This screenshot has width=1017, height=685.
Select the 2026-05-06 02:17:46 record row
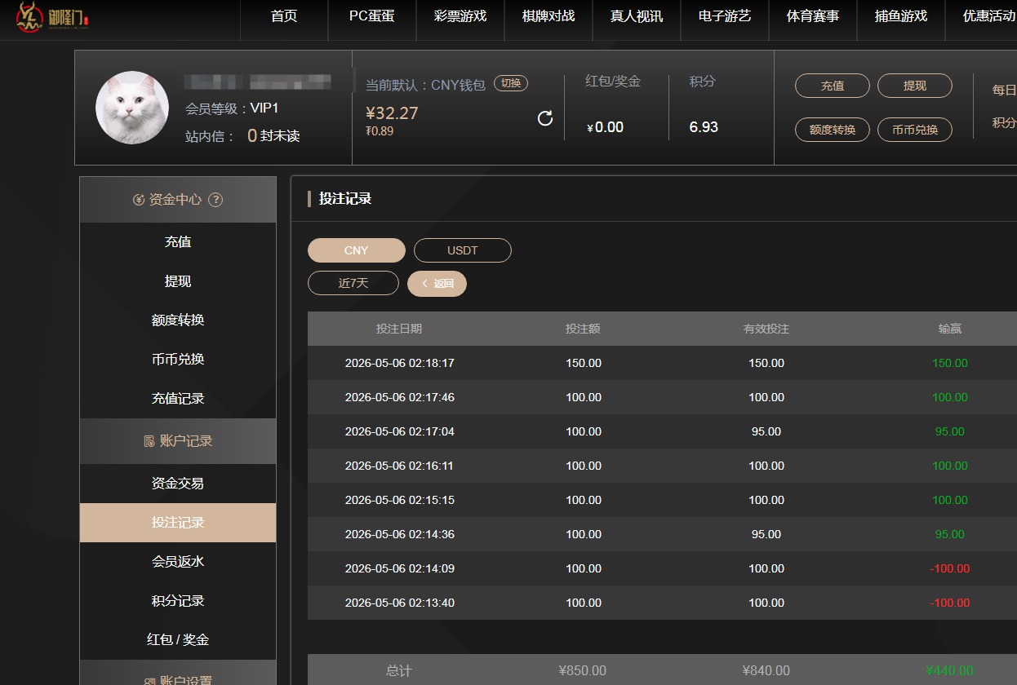pyautogui.click(x=662, y=397)
